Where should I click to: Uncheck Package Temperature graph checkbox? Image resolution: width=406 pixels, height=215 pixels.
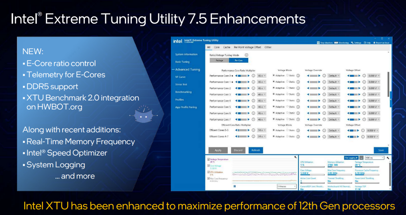click(208, 159)
